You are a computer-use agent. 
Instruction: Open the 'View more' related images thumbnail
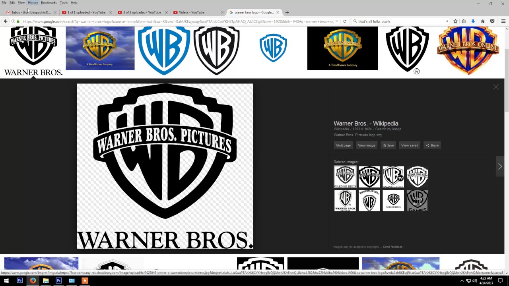pyautogui.click(x=418, y=201)
